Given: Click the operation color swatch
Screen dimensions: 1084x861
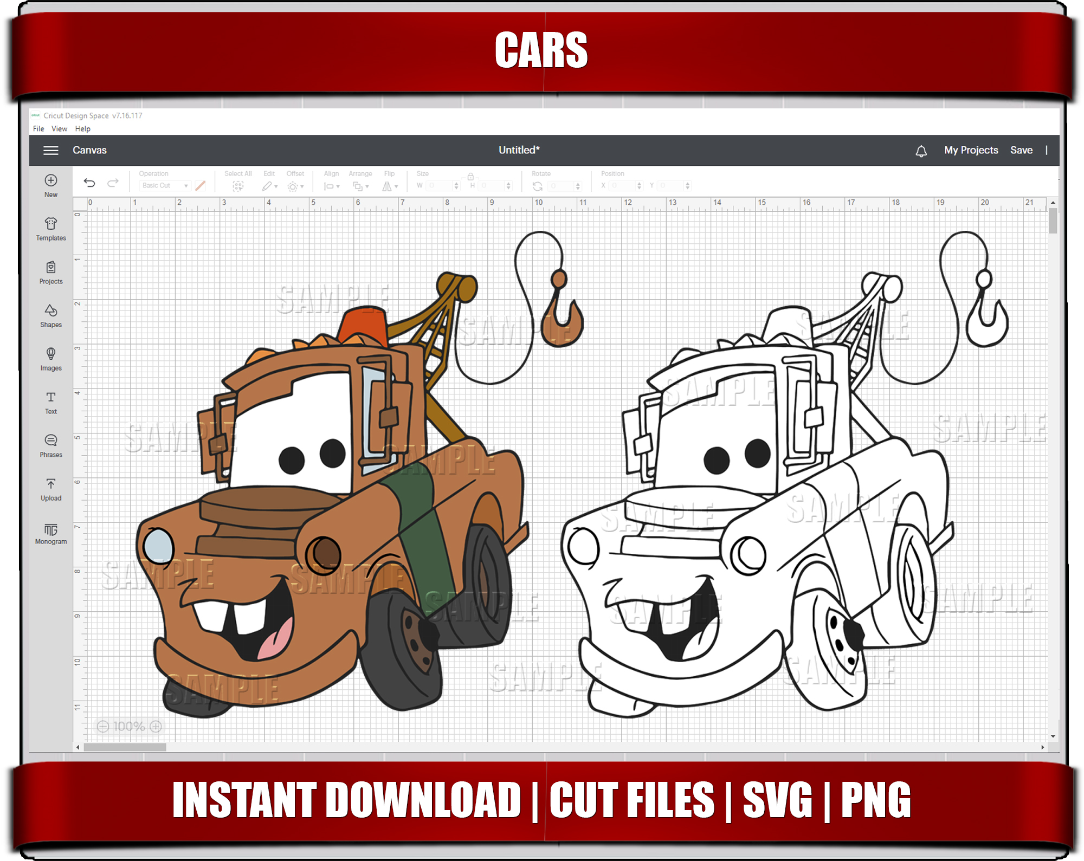Looking at the screenshot, I should (x=201, y=185).
